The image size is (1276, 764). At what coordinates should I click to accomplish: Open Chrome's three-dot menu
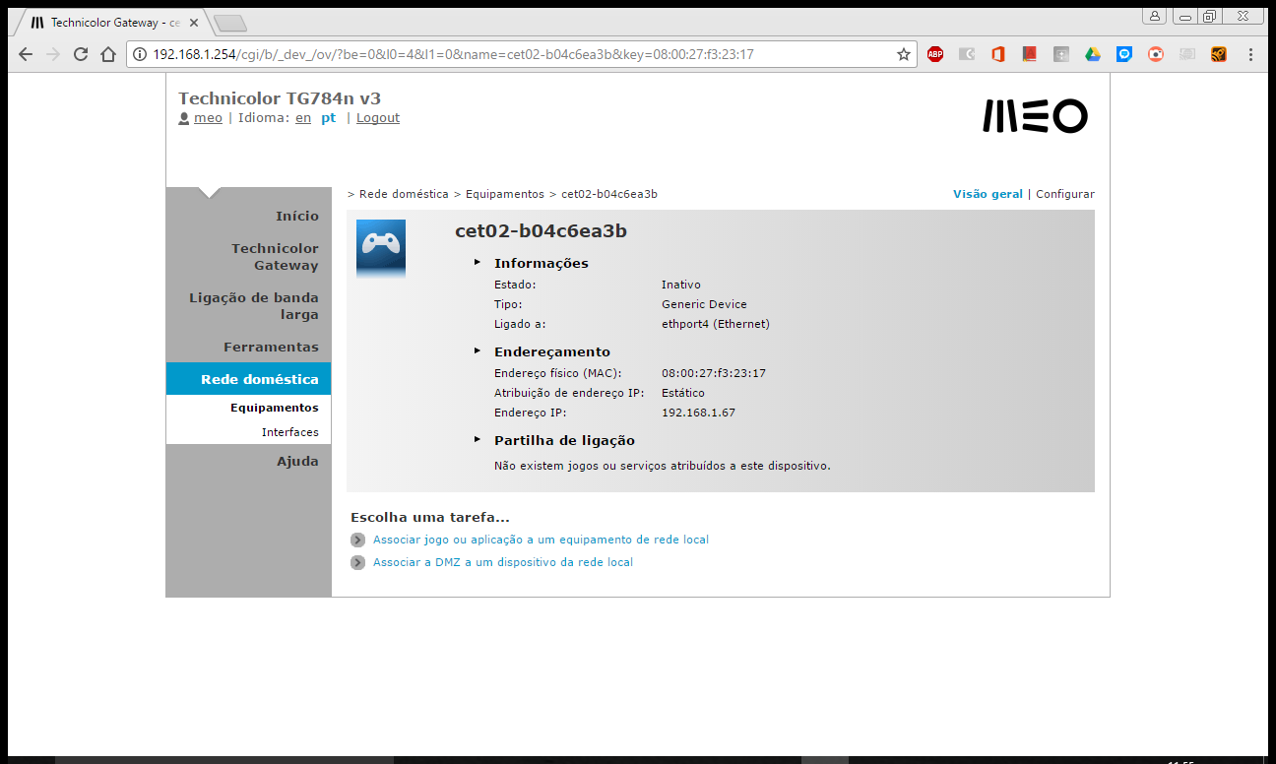pos(1251,54)
